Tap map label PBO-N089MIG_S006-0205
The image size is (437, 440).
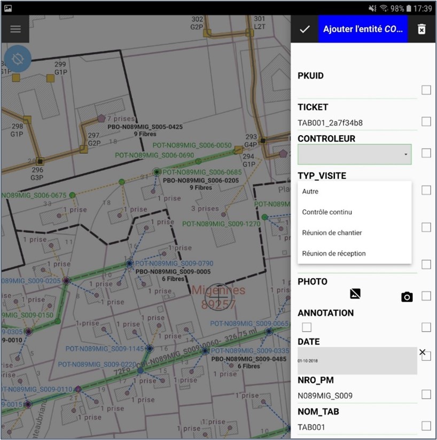(201, 180)
